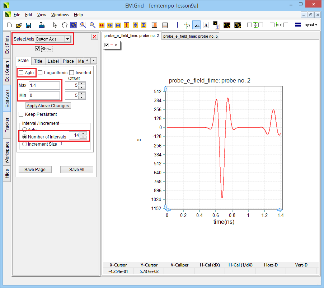The height and width of the screenshot is (288, 324).
Task: Check the Keep Persistent option
Action: coord(21,114)
